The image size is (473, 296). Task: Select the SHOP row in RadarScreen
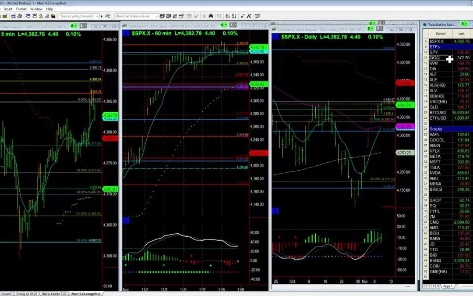tap(448, 200)
